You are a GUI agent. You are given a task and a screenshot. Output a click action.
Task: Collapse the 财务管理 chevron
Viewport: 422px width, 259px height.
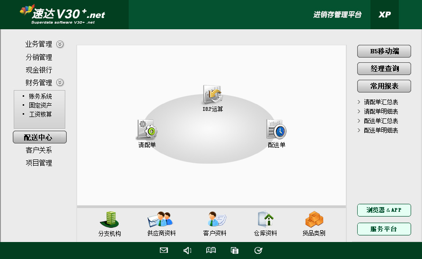tap(60, 83)
